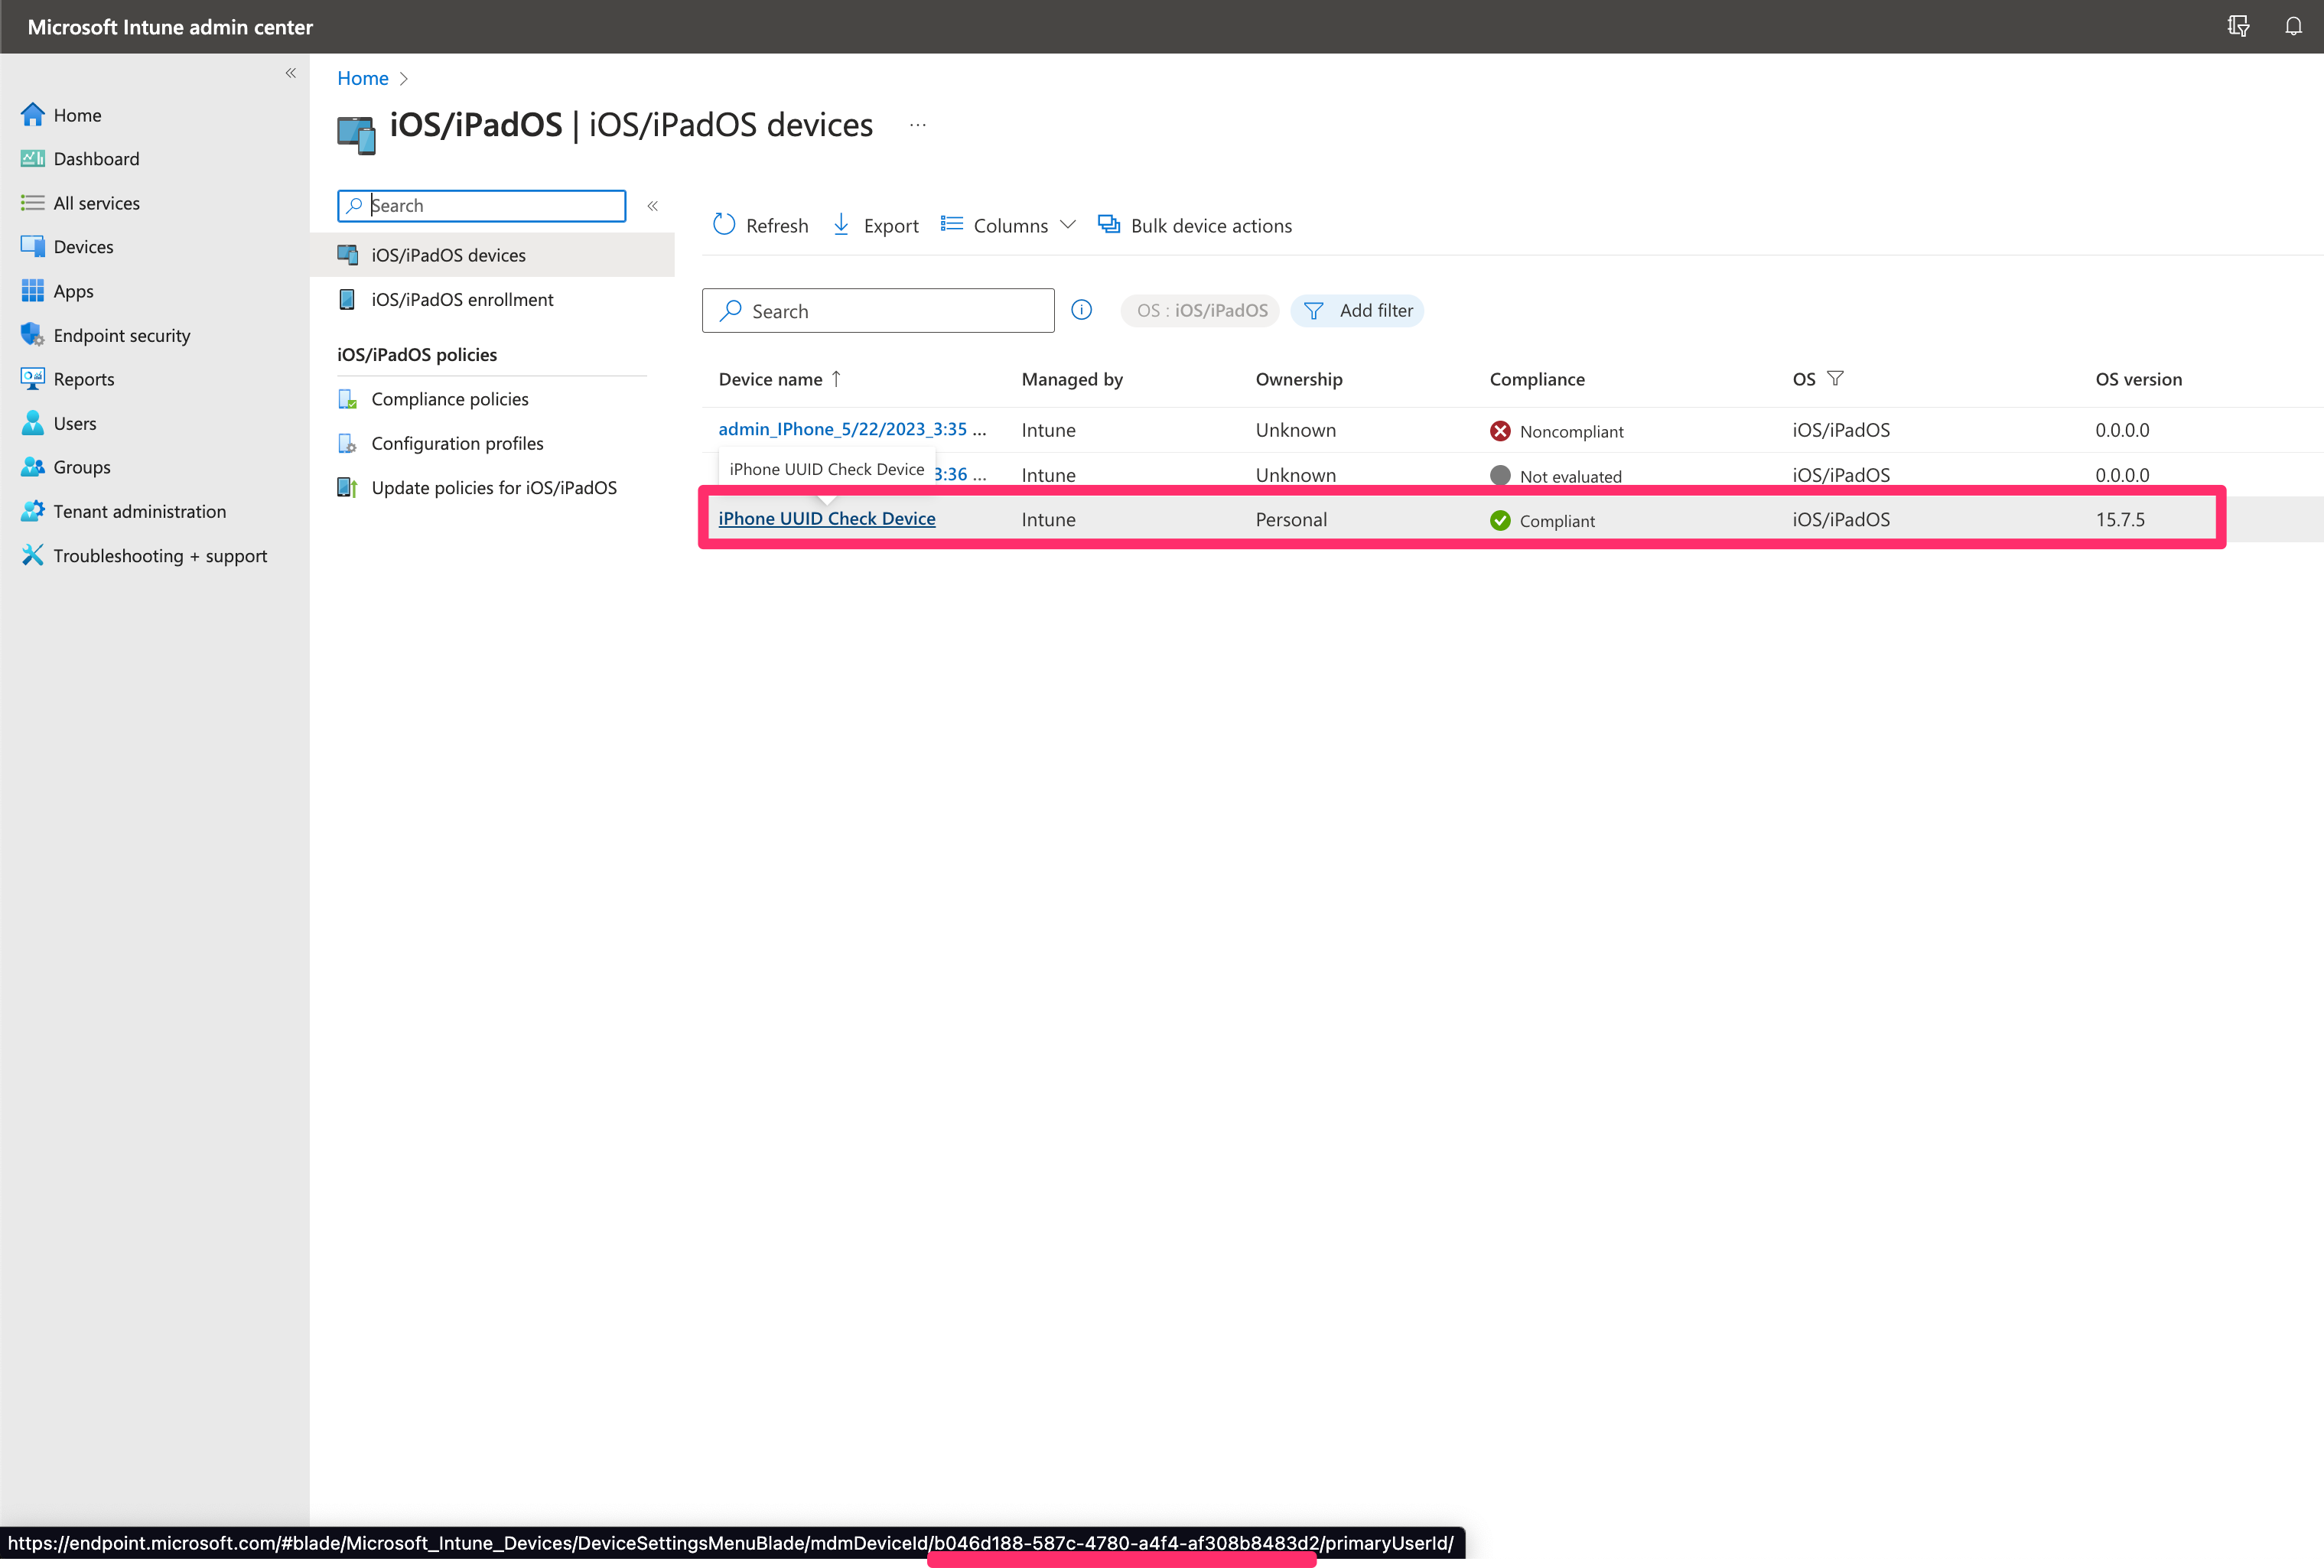Image resolution: width=2324 pixels, height=1568 pixels.
Task: Open Compliance policies menu item
Action: 449,399
